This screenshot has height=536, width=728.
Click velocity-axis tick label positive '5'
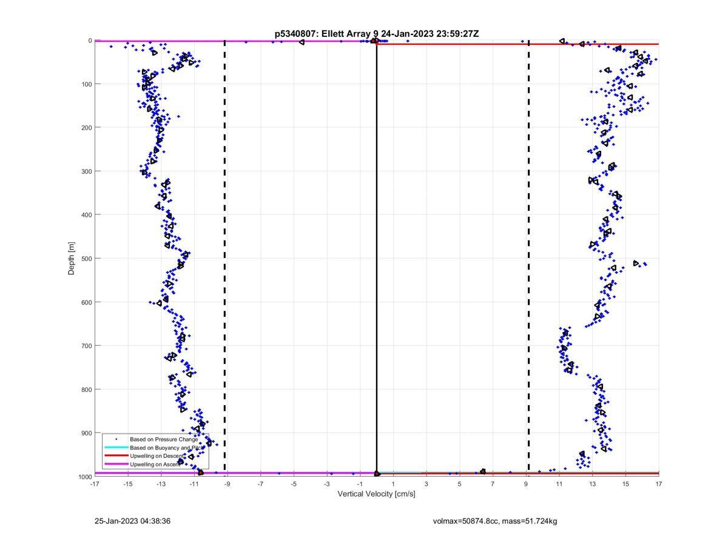click(460, 484)
